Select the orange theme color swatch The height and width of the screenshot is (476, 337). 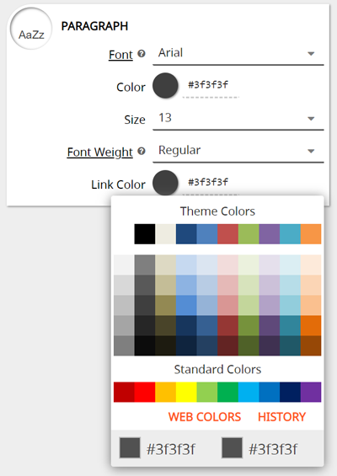[x=311, y=234]
